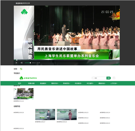Play the news video

[x=17, y=63]
